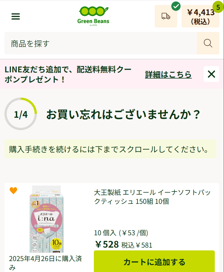Open the hamburger navigation menu

coord(16,17)
